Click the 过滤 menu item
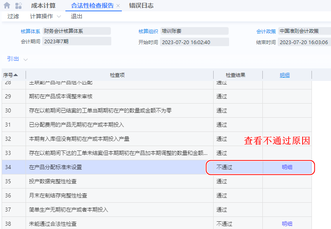 pyautogui.click(x=13, y=16)
